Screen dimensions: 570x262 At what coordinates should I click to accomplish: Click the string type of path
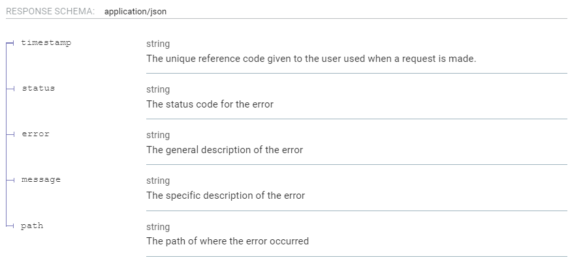point(158,227)
